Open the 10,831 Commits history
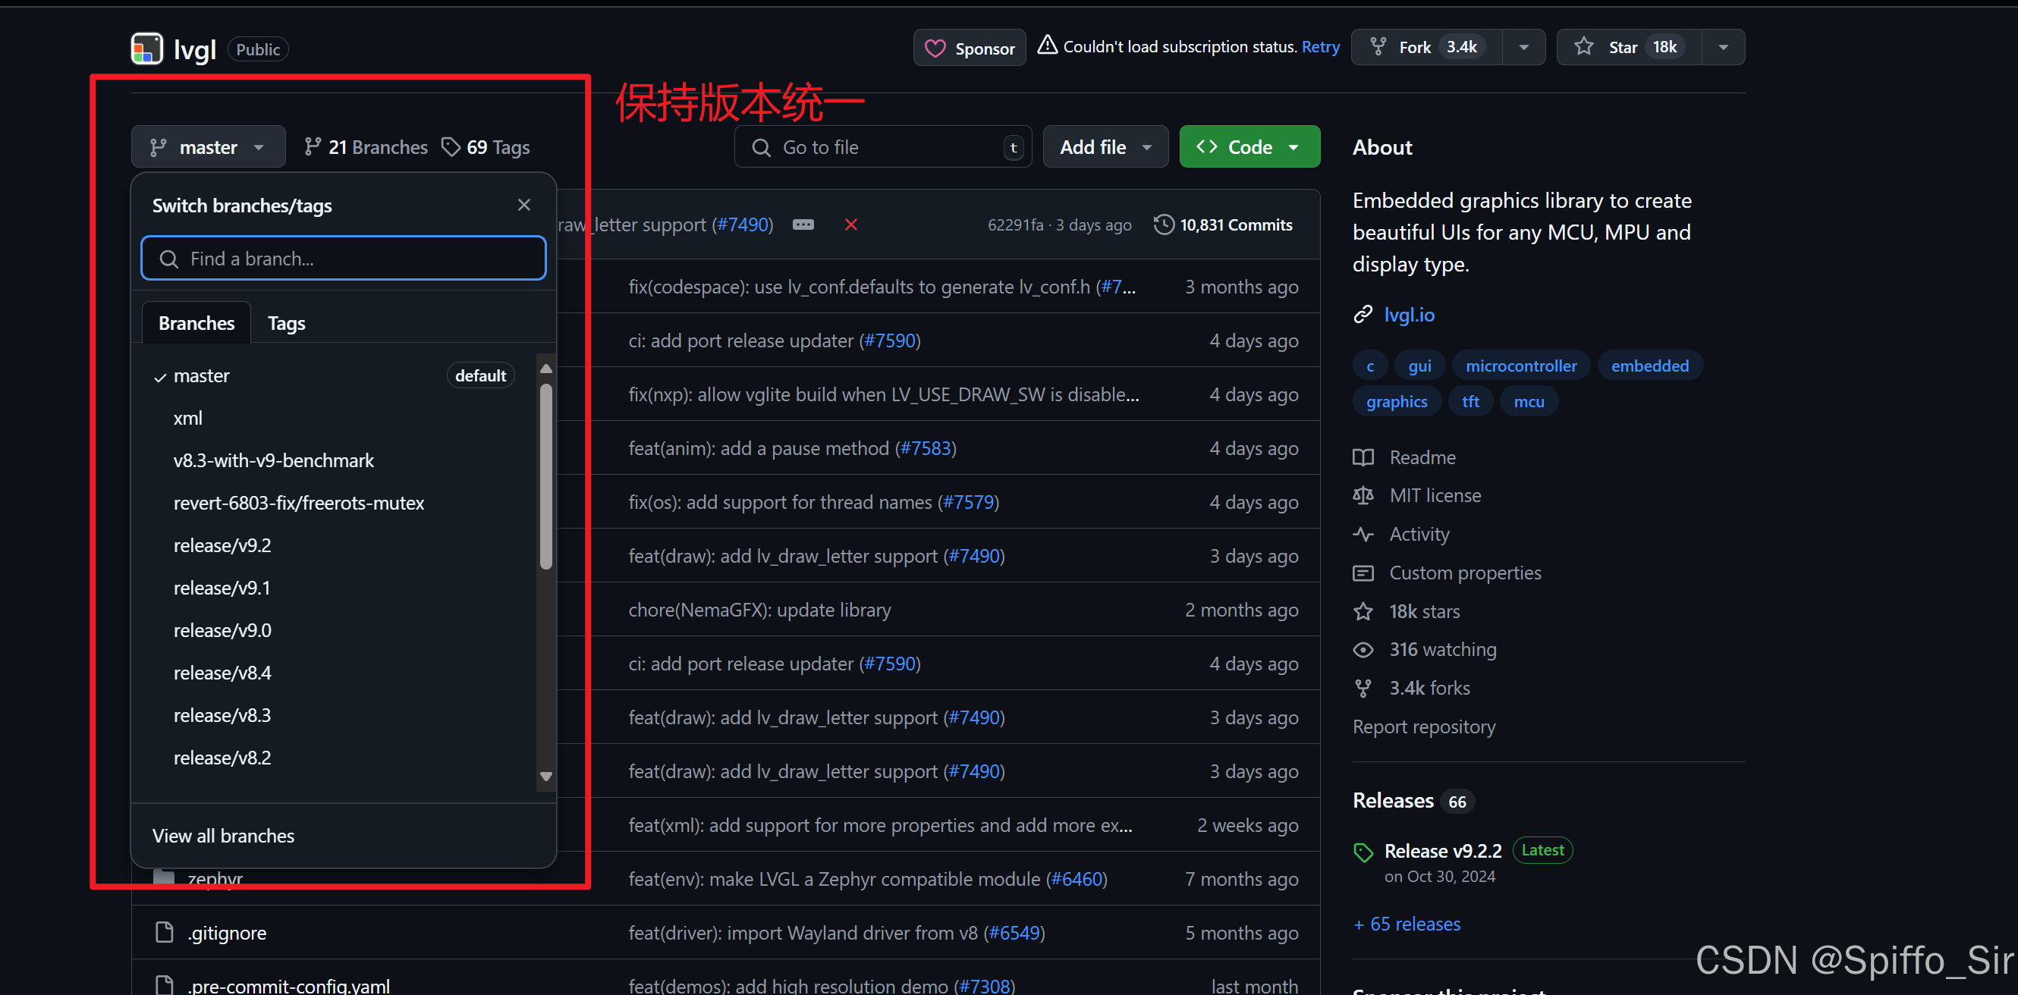The image size is (2018, 995). 1223,224
